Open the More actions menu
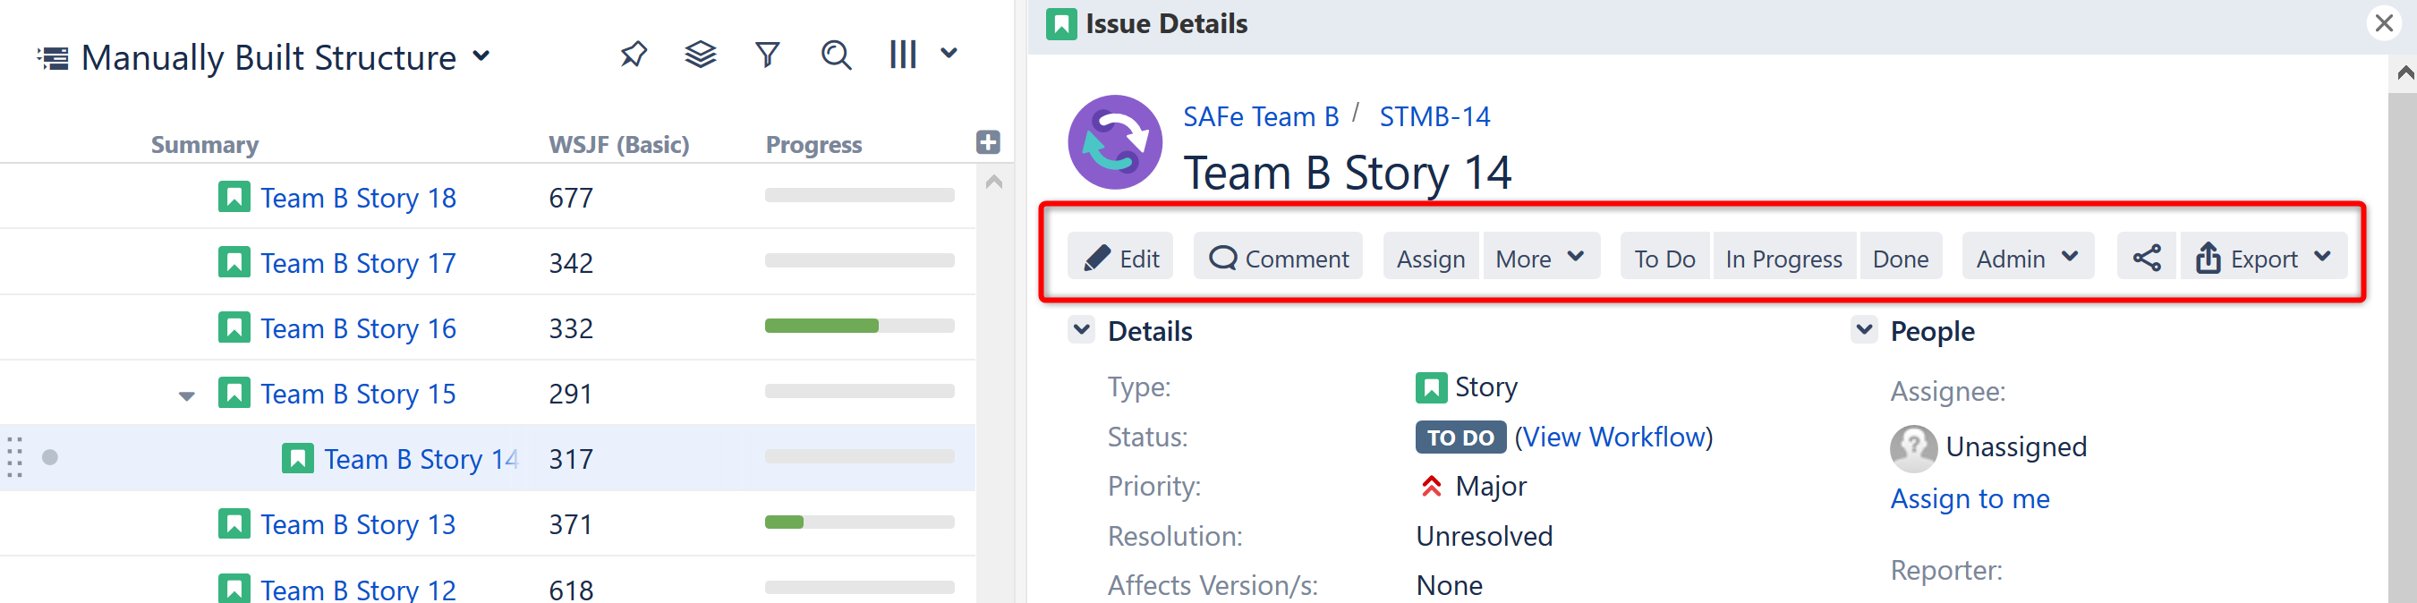The height and width of the screenshot is (603, 2417). coord(1539,258)
